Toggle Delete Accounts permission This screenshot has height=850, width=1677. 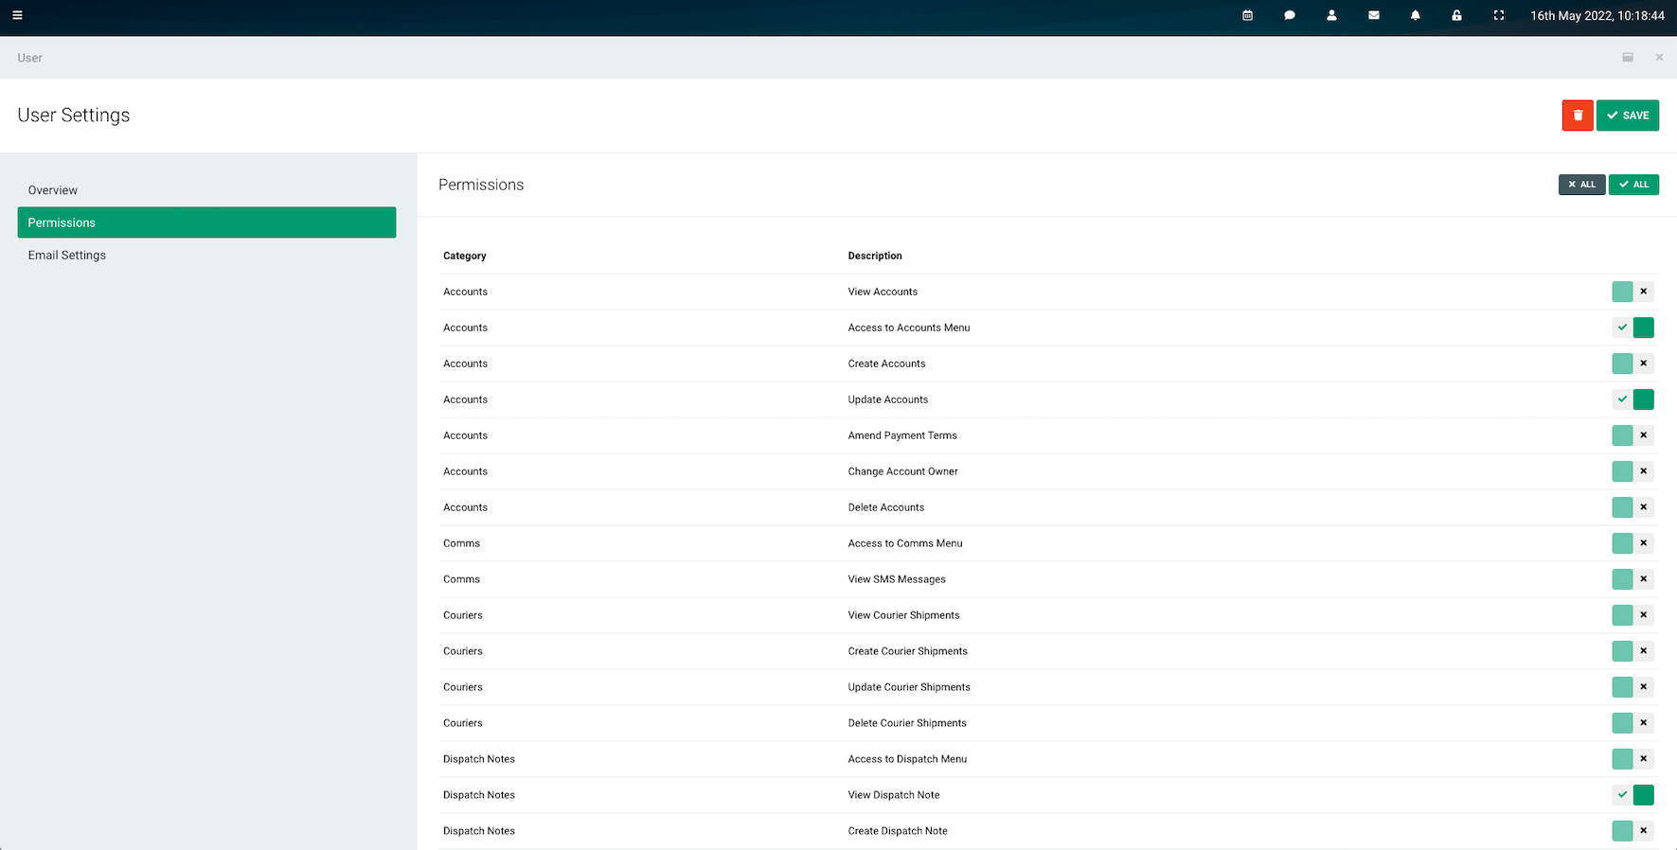1633,507
